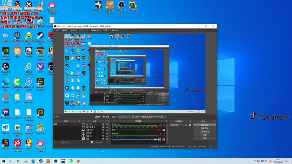The image size is (292, 164).
Task: Toggle lock on third image source
Action: (107, 130)
